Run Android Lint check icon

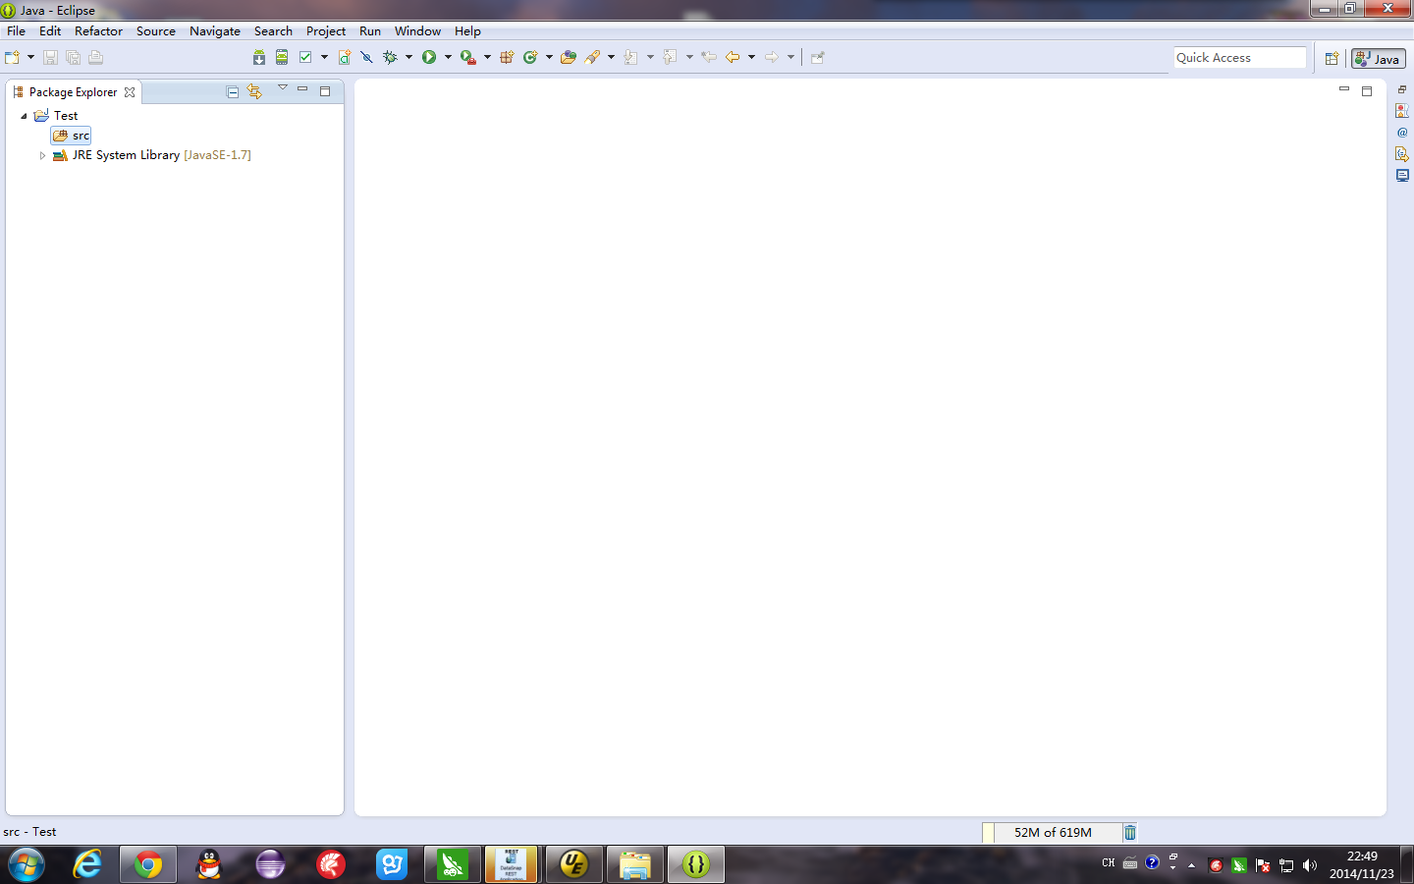pyautogui.click(x=305, y=57)
